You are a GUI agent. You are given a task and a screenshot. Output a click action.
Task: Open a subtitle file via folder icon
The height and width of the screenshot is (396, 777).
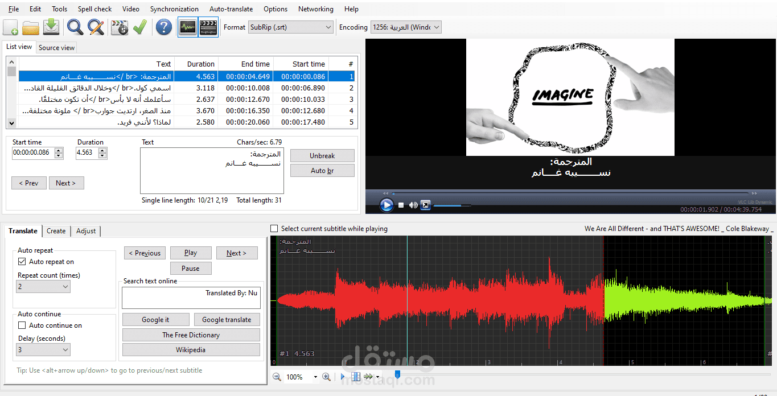click(31, 27)
